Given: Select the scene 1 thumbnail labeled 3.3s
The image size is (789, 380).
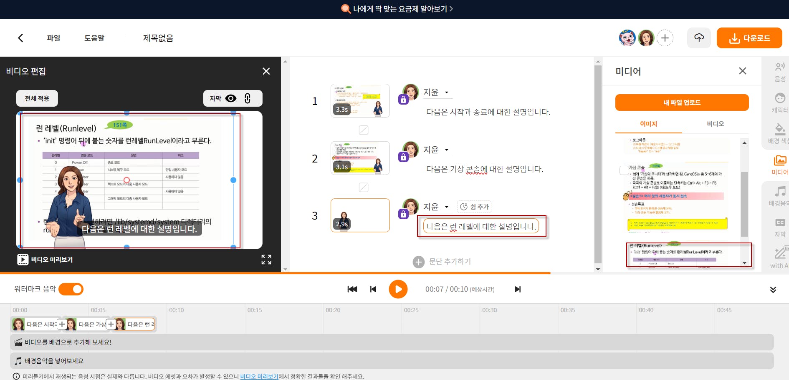Looking at the screenshot, I should click(x=360, y=100).
